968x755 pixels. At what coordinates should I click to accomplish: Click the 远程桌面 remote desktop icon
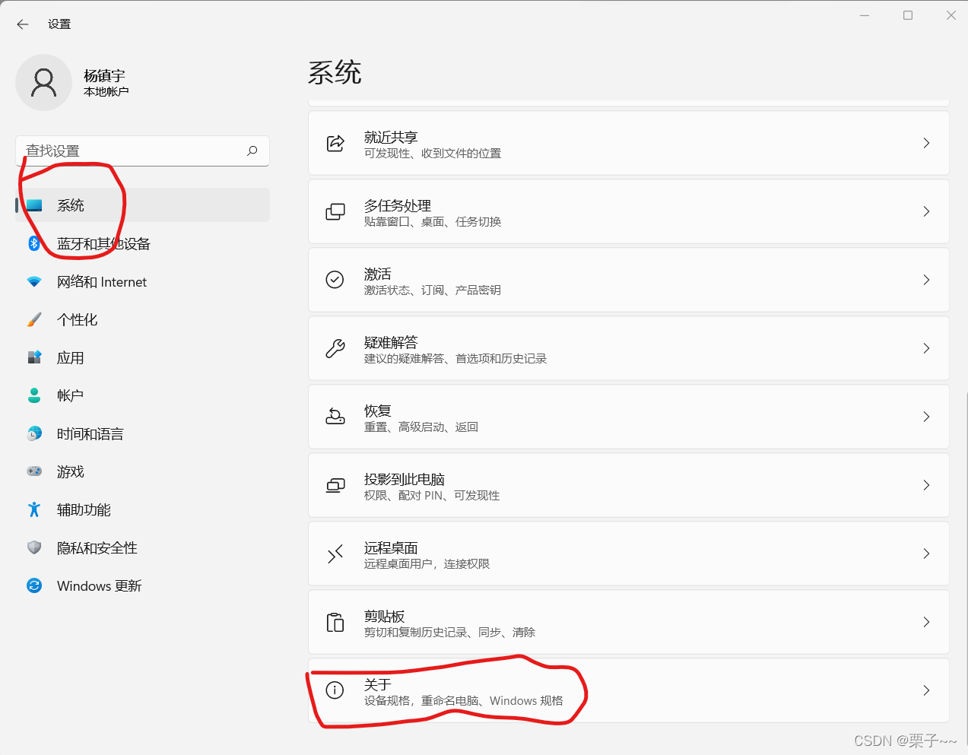335,554
